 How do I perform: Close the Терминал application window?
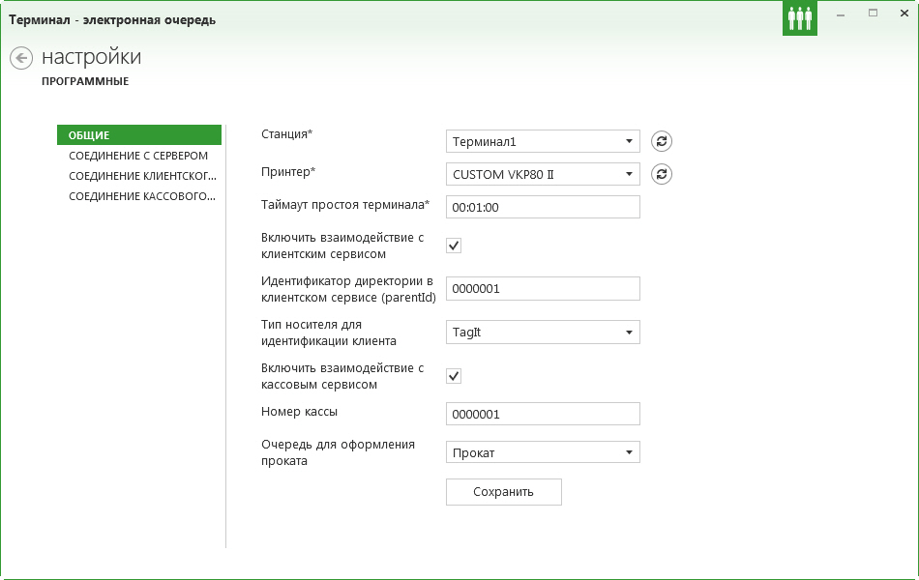[904, 14]
